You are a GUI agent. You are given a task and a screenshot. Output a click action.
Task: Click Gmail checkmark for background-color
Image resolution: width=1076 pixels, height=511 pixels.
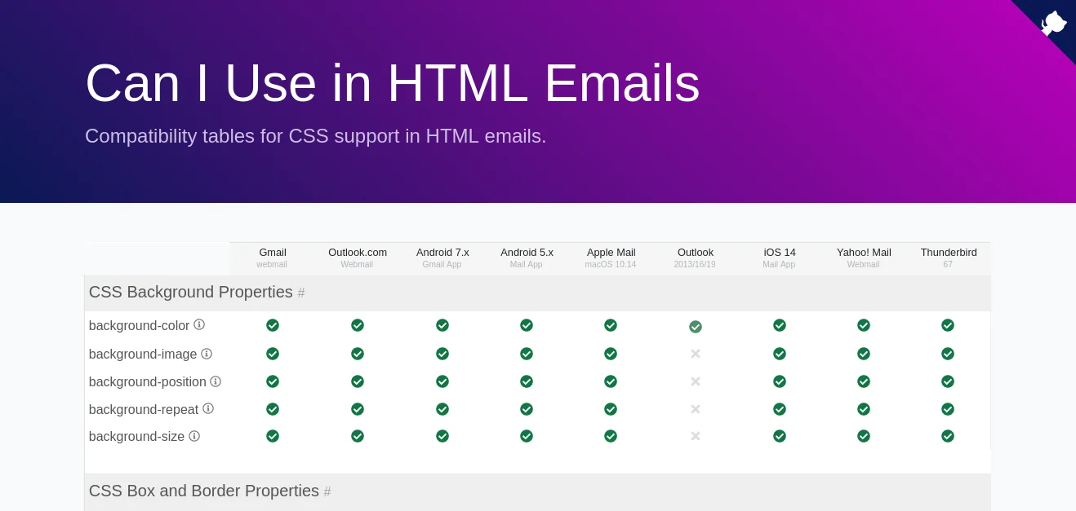click(x=273, y=325)
